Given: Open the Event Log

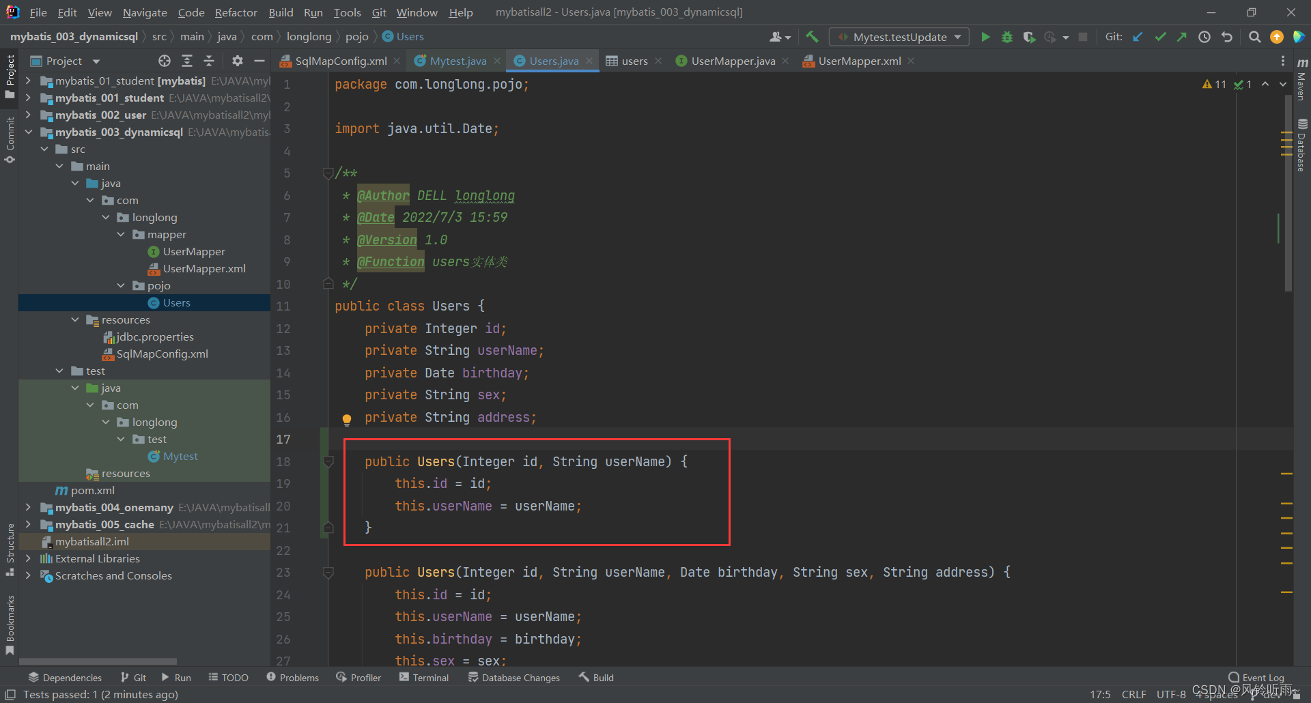Looking at the screenshot, I should (x=1256, y=677).
